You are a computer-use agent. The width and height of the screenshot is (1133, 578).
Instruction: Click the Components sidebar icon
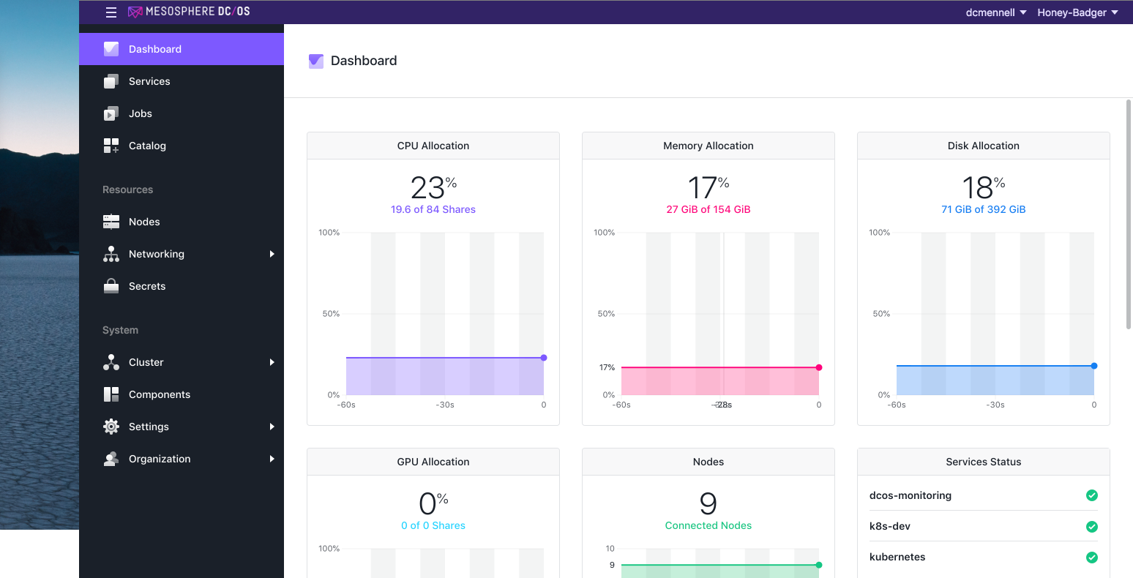pos(111,394)
